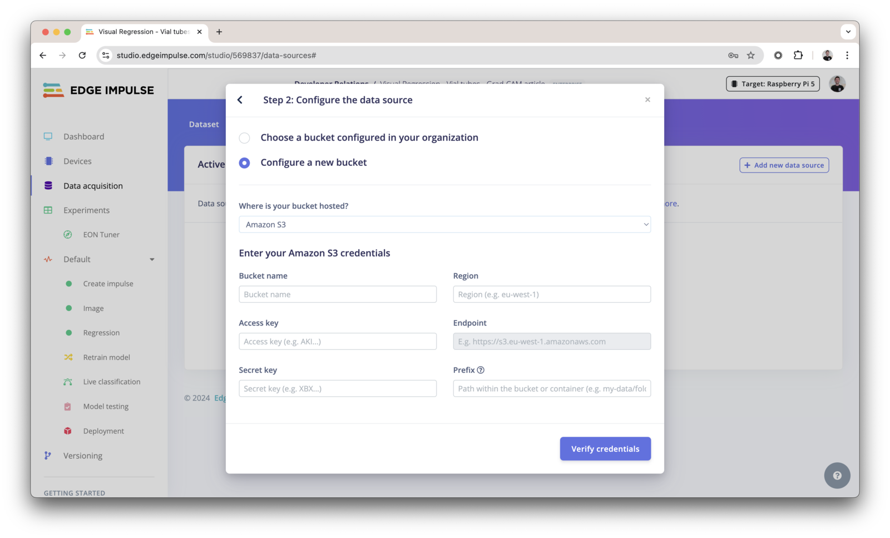Open Dashboard in the sidebar
The image size is (890, 538).
tap(83, 136)
